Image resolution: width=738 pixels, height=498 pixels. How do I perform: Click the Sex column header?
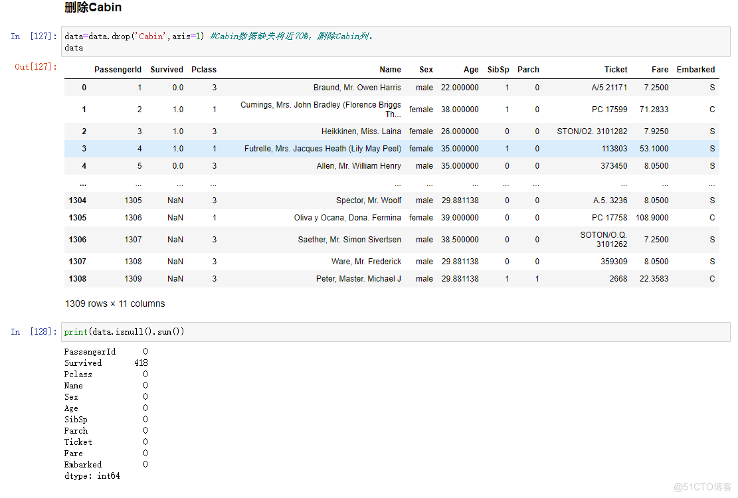426,70
